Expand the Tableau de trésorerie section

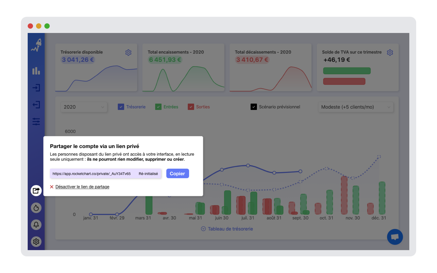click(x=227, y=229)
